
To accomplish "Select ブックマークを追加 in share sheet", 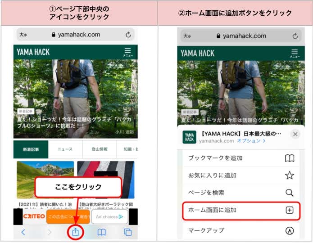I will click(x=241, y=158).
